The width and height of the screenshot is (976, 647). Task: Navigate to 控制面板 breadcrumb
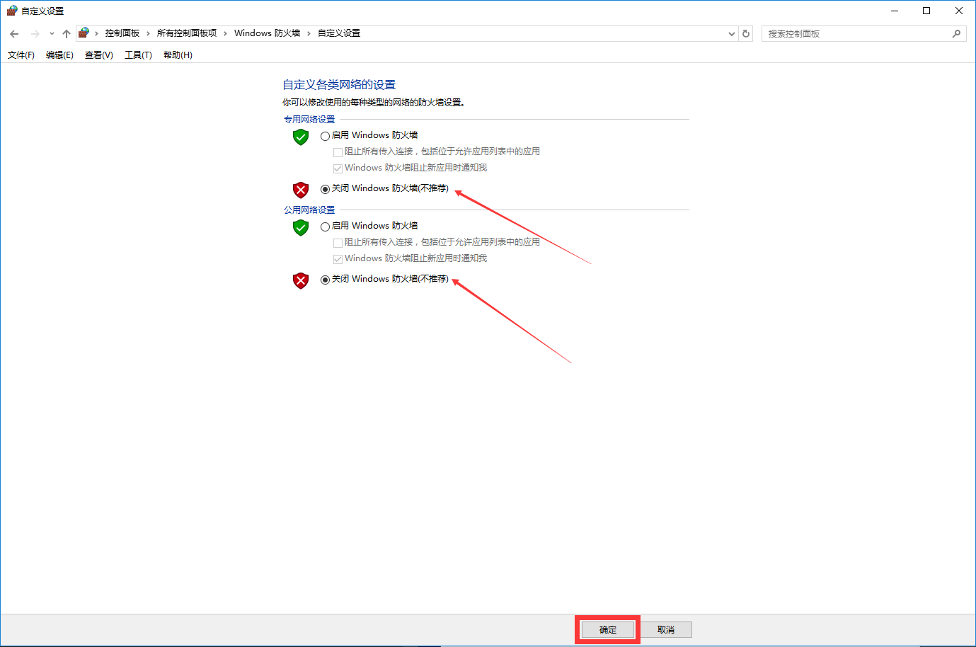[122, 33]
